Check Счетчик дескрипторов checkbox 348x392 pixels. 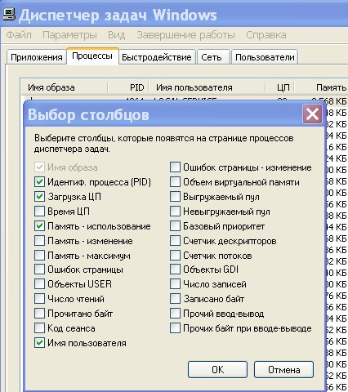pyautogui.click(x=175, y=241)
